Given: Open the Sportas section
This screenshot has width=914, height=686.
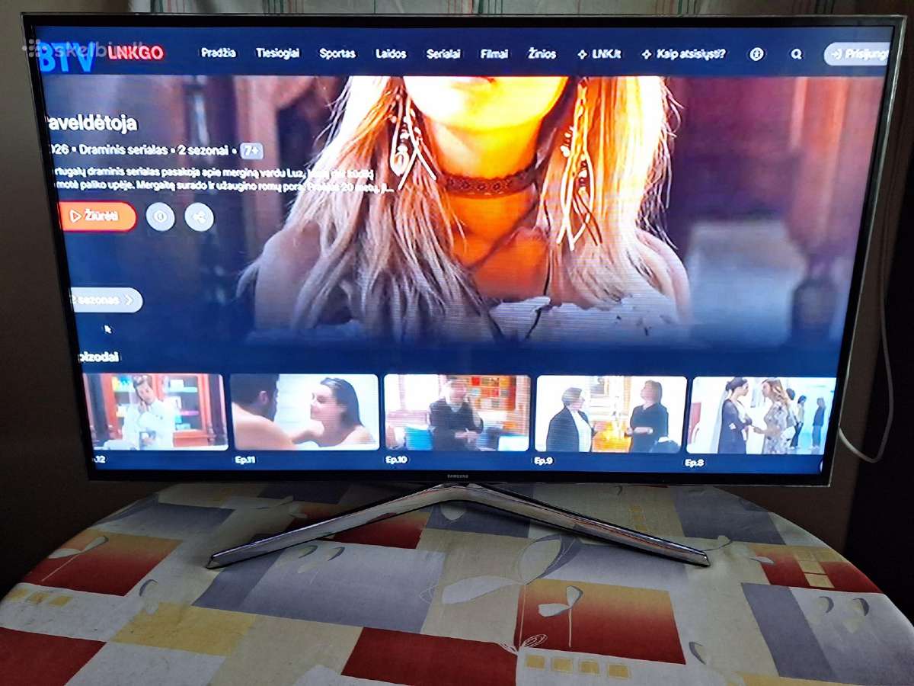Looking at the screenshot, I should click(x=337, y=53).
